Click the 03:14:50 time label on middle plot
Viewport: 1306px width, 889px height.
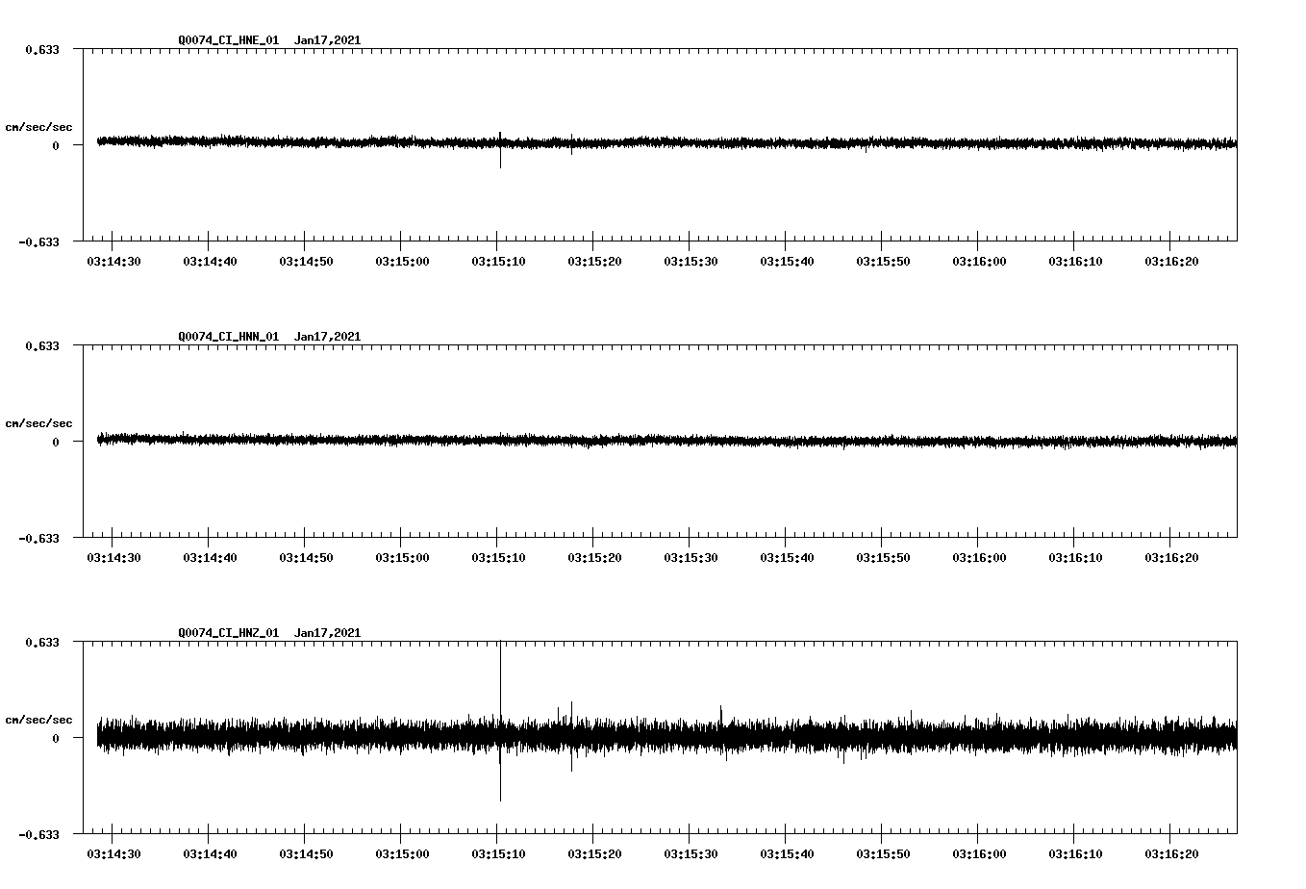pyautogui.click(x=305, y=556)
